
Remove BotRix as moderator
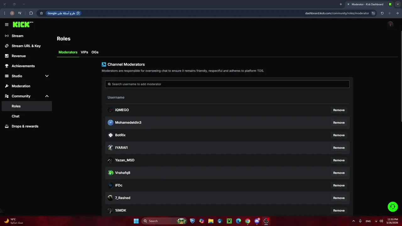(339, 135)
